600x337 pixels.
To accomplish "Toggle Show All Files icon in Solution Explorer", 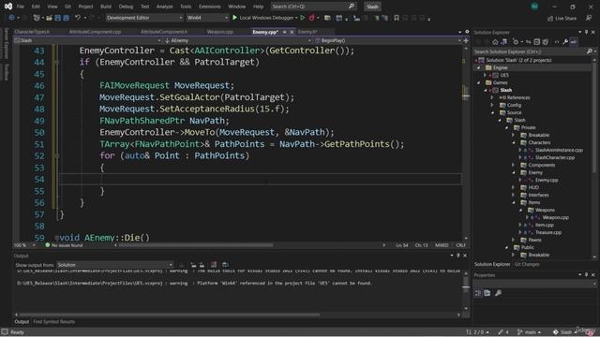I will coord(546,42).
